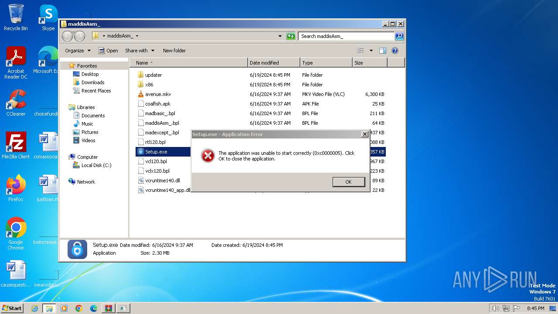This screenshot has height=314, width=558.
Task: Click the red error icon in dialog
Action: pyautogui.click(x=208, y=156)
